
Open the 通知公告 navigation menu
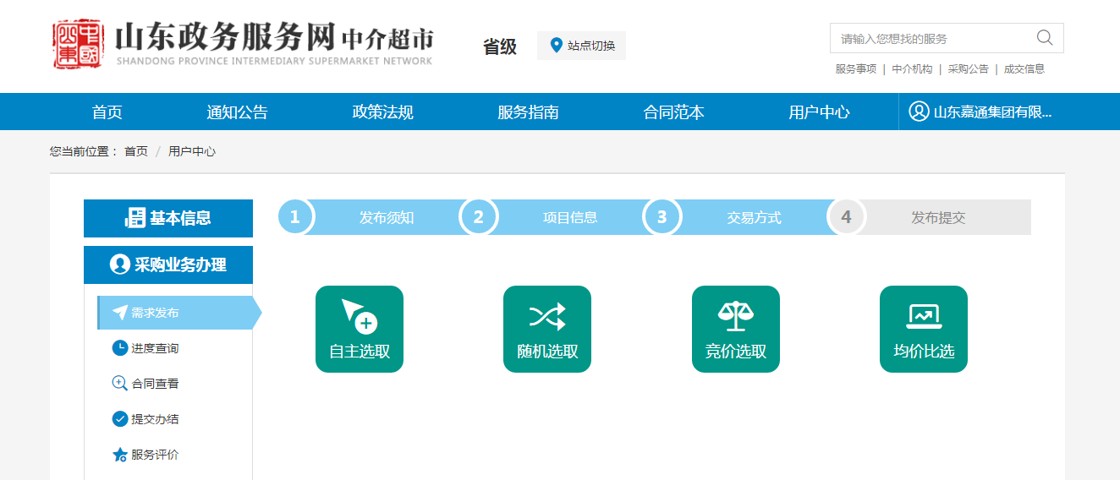coord(237,112)
